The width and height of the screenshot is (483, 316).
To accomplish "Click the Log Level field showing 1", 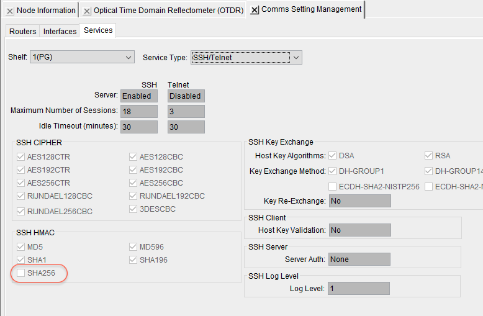I will tap(359, 289).
